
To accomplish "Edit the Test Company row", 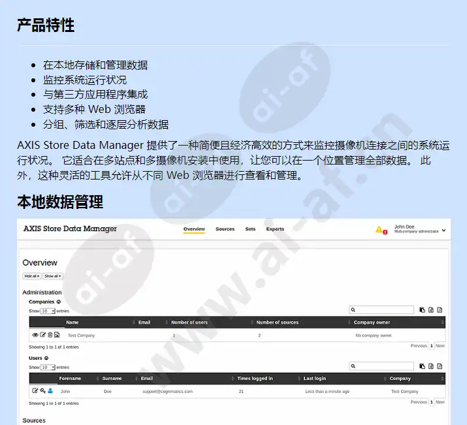I will click(x=43, y=335).
